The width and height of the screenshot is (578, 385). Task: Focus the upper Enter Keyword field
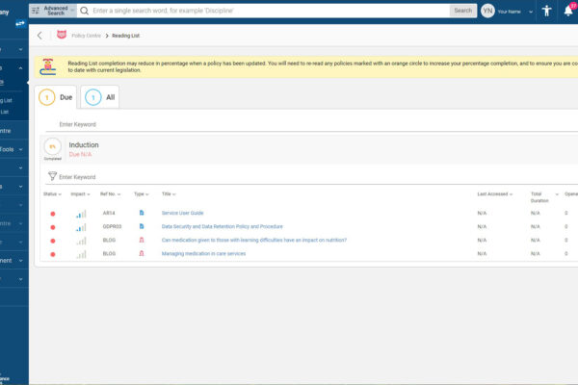311,124
